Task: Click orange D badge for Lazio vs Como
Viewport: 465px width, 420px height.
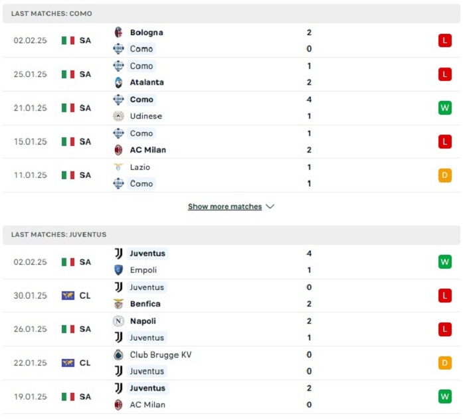Action: (445, 175)
